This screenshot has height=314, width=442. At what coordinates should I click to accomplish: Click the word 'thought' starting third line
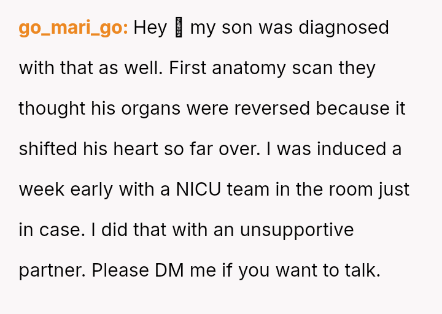[52, 109]
